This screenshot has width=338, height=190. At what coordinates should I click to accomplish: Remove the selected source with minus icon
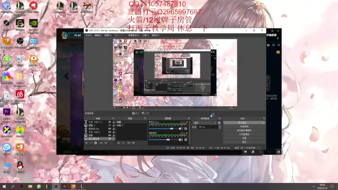coord(91,143)
